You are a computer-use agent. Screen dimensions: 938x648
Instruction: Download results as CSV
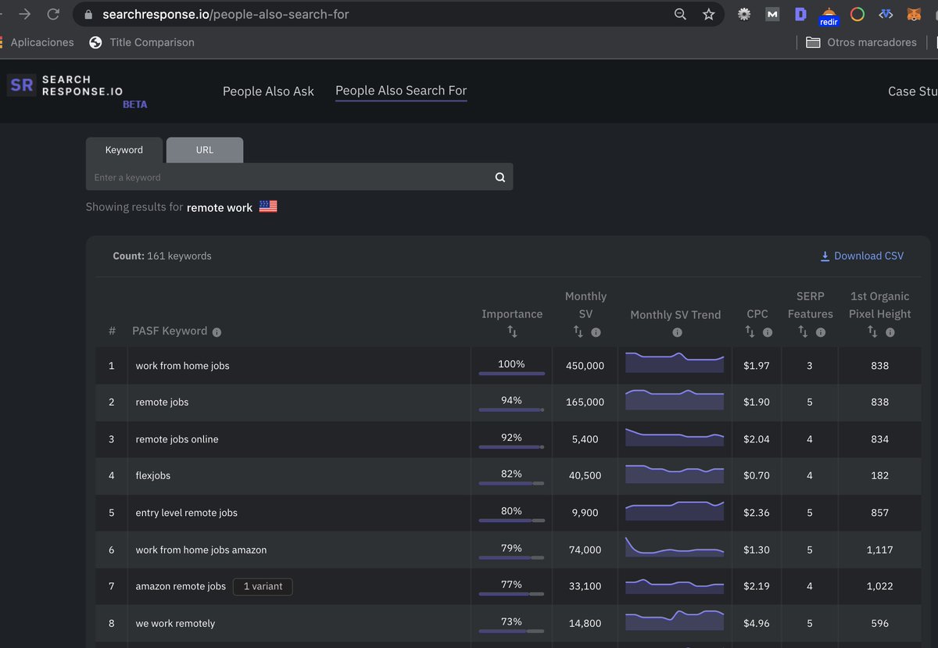tap(861, 256)
